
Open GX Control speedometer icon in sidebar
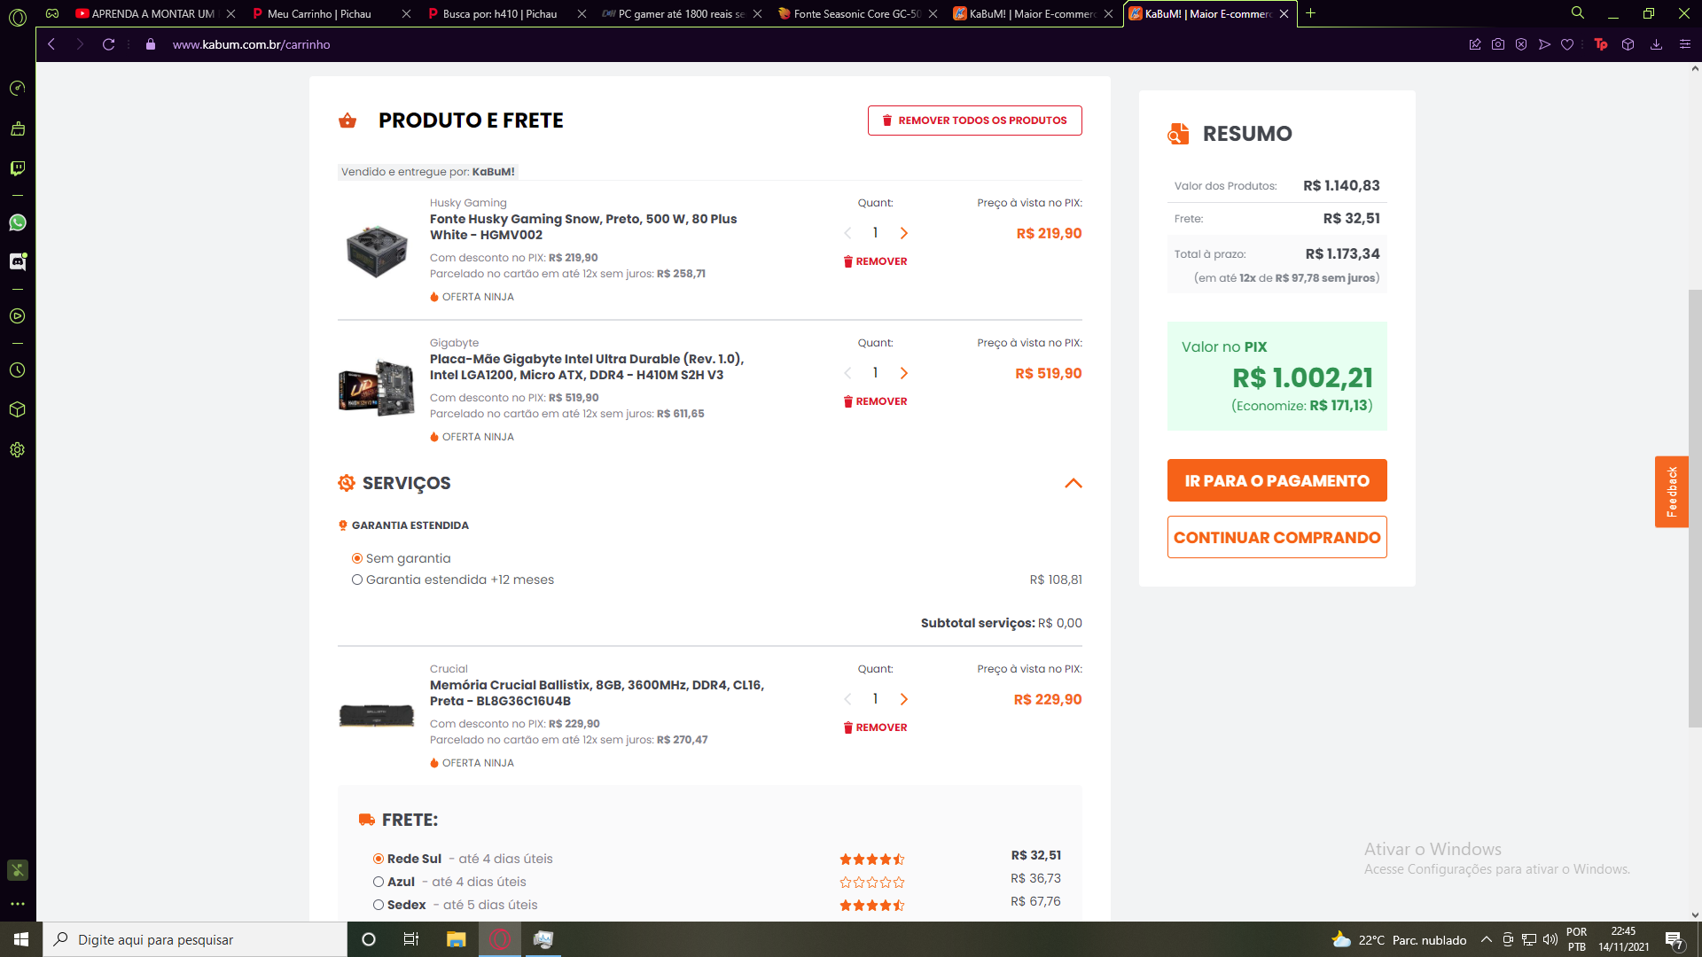click(18, 89)
